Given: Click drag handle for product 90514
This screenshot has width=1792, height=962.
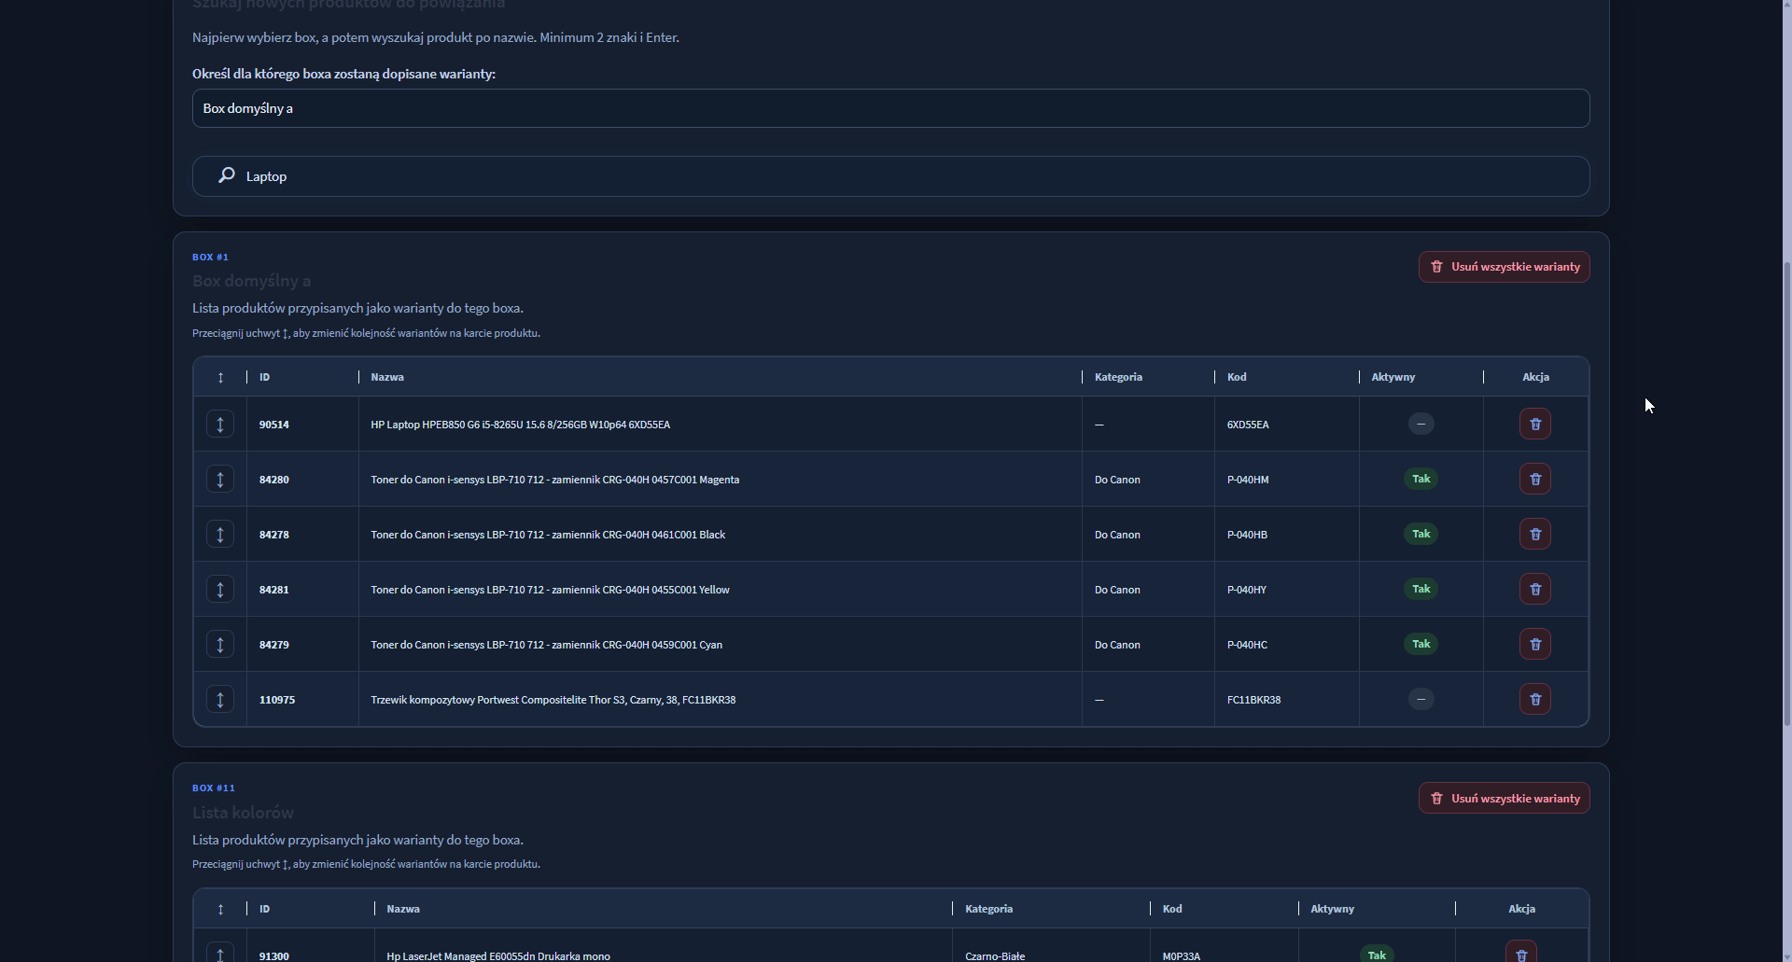Looking at the screenshot, I should [220, 425].
